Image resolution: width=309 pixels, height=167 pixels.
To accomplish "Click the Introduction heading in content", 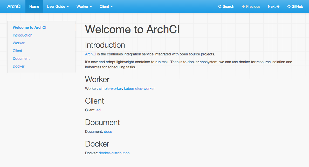I will 105,45.
